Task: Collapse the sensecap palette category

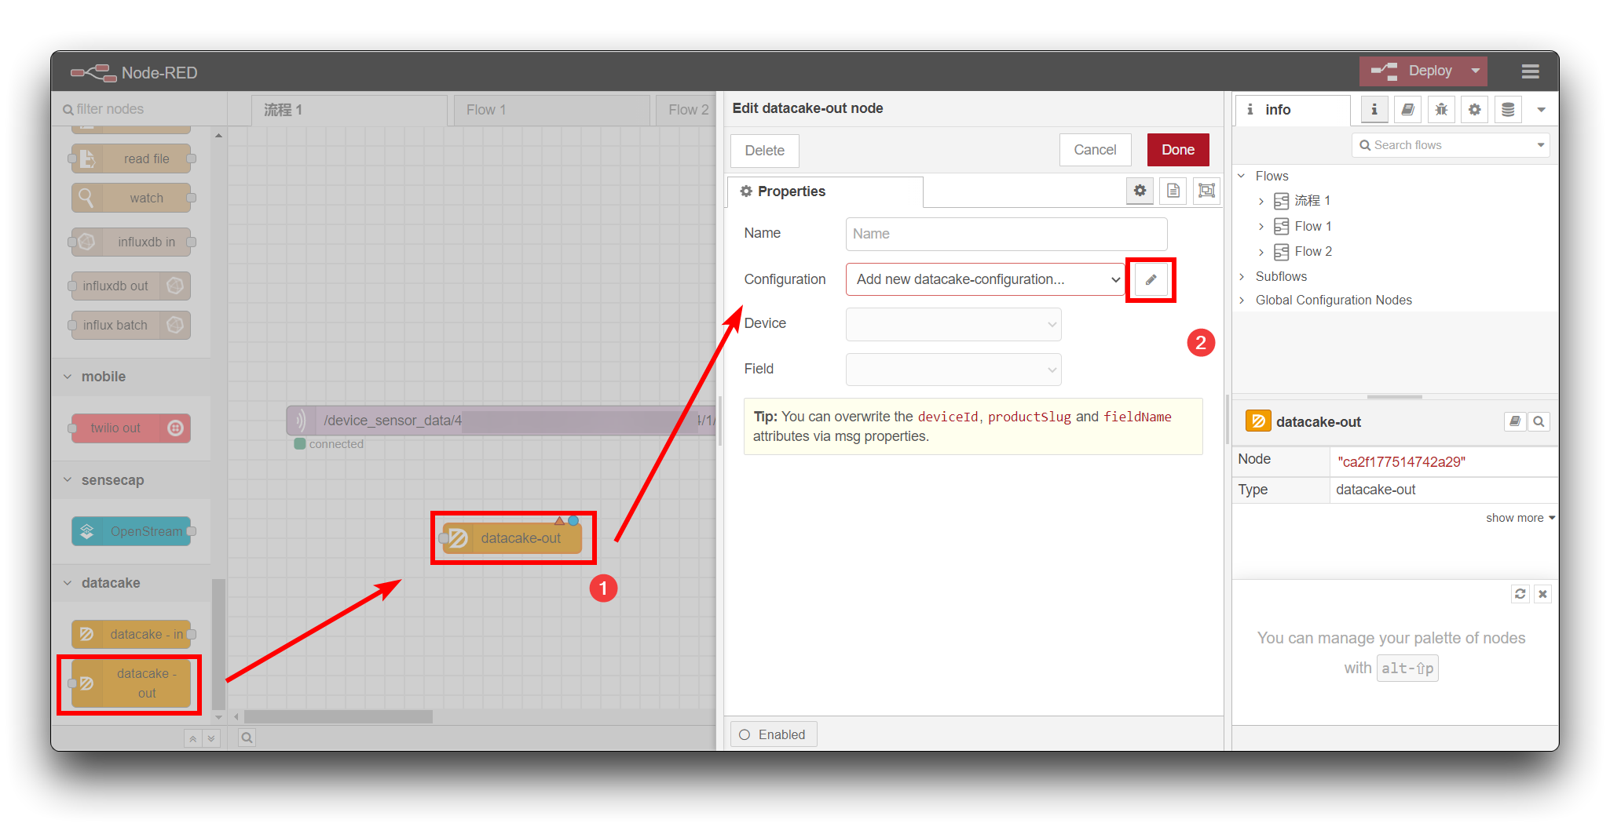Action: [131, 480]
